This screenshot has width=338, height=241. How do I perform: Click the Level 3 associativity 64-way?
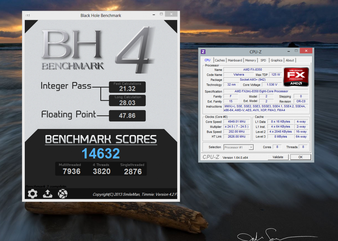pos(301,137)
